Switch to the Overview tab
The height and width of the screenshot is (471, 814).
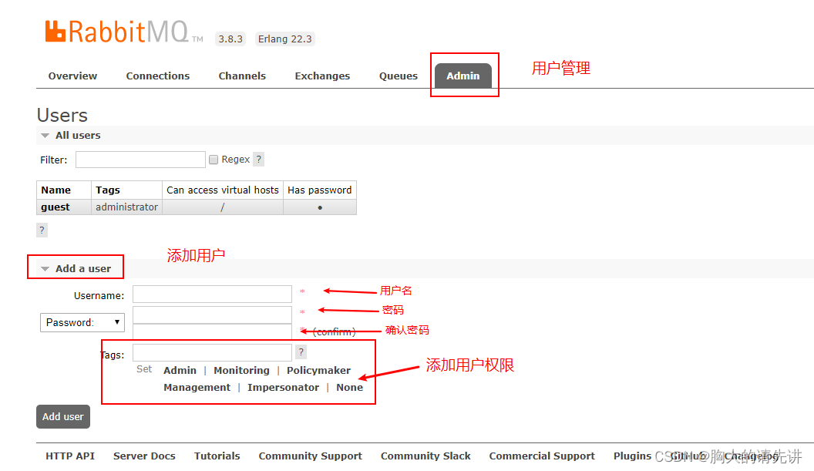(x=72, y=76)
